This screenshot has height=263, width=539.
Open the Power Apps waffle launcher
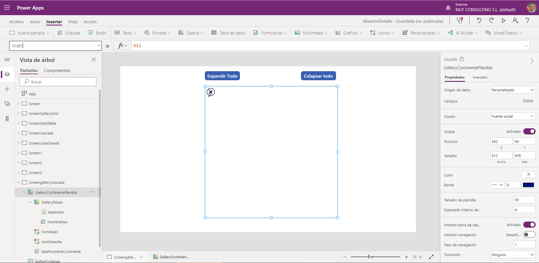[7, 8]
